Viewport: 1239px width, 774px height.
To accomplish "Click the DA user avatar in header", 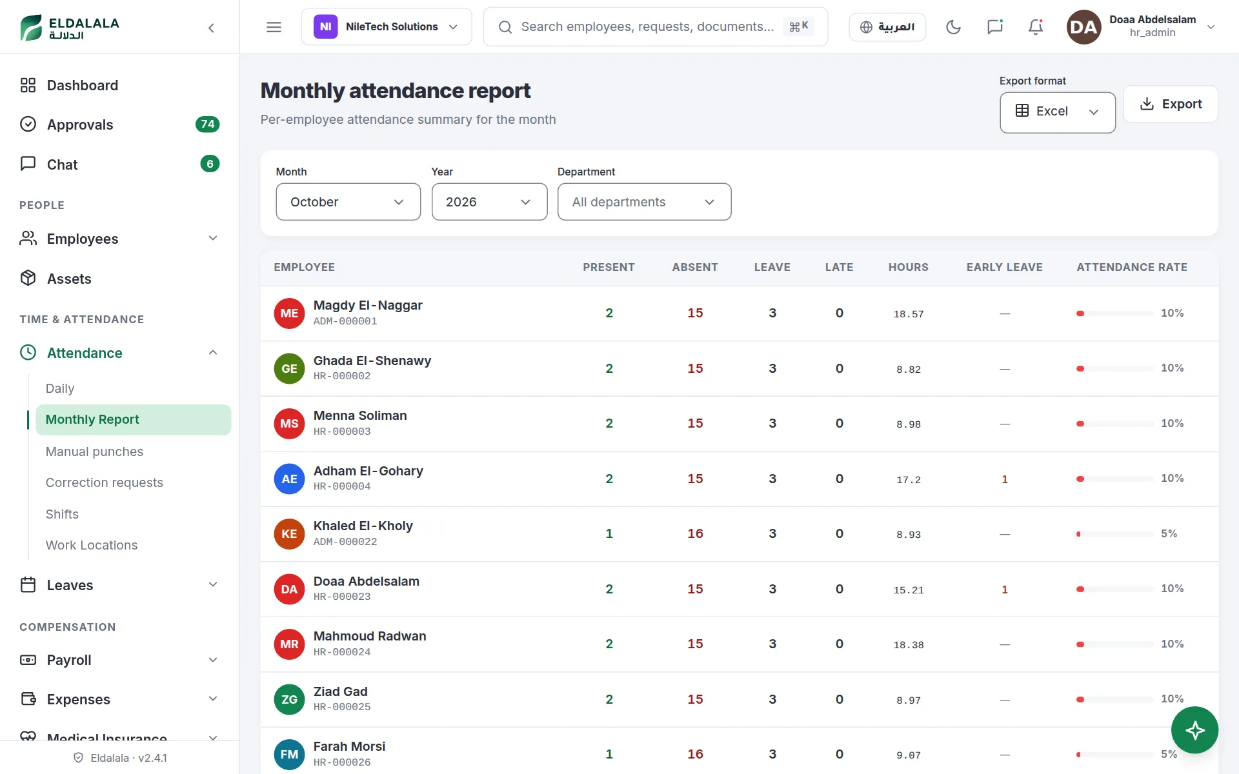I will coord(1083,27).
